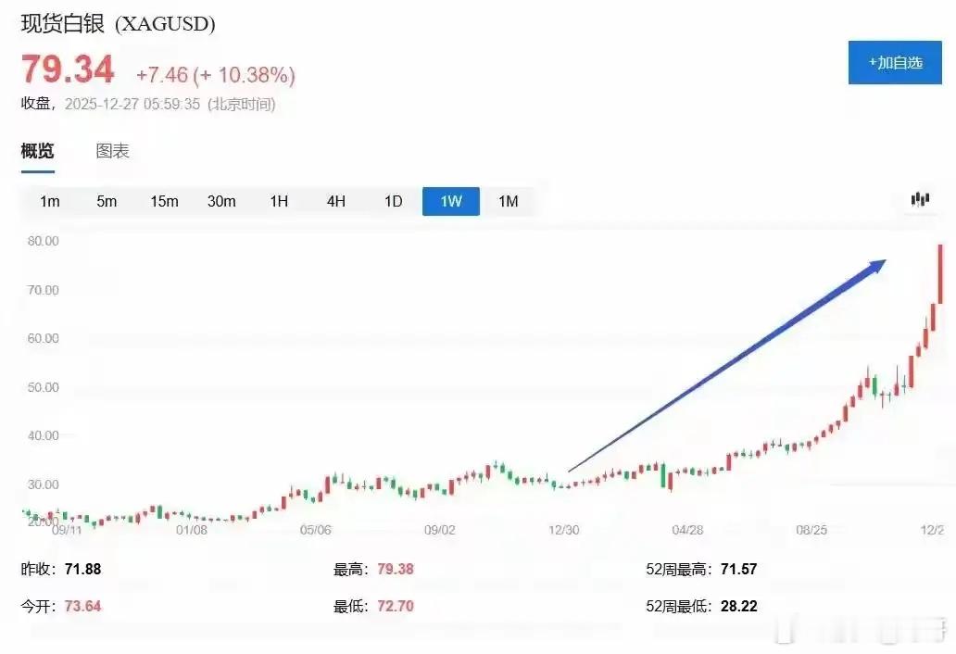This screenshot has height=654, width=956.
Task: Select the 1M monthly timeframe
Action: 508,201
